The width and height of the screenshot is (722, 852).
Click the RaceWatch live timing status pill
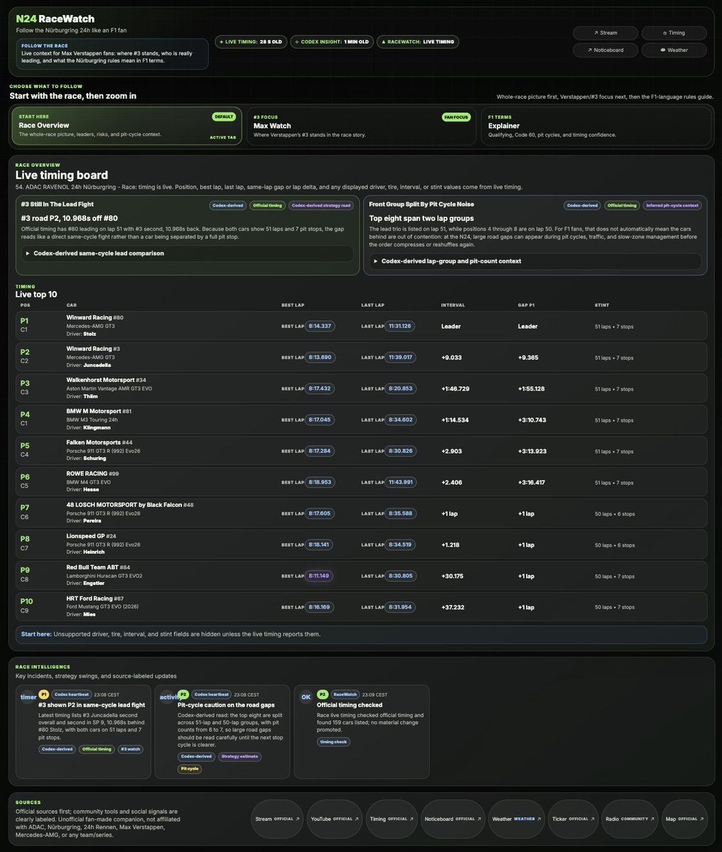[x=418, y=42]
